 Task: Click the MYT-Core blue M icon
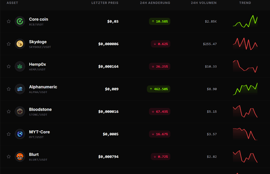point(20,134)
